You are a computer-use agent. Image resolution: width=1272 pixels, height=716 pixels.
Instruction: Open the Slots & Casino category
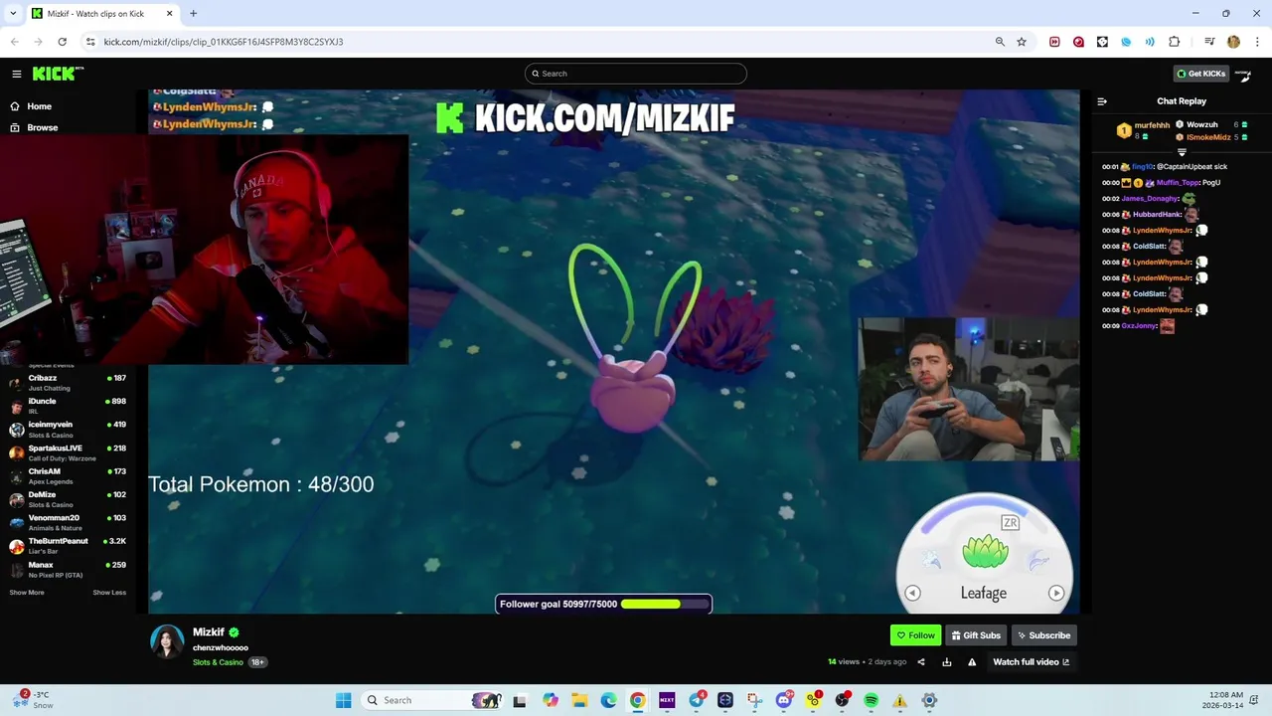218,662
